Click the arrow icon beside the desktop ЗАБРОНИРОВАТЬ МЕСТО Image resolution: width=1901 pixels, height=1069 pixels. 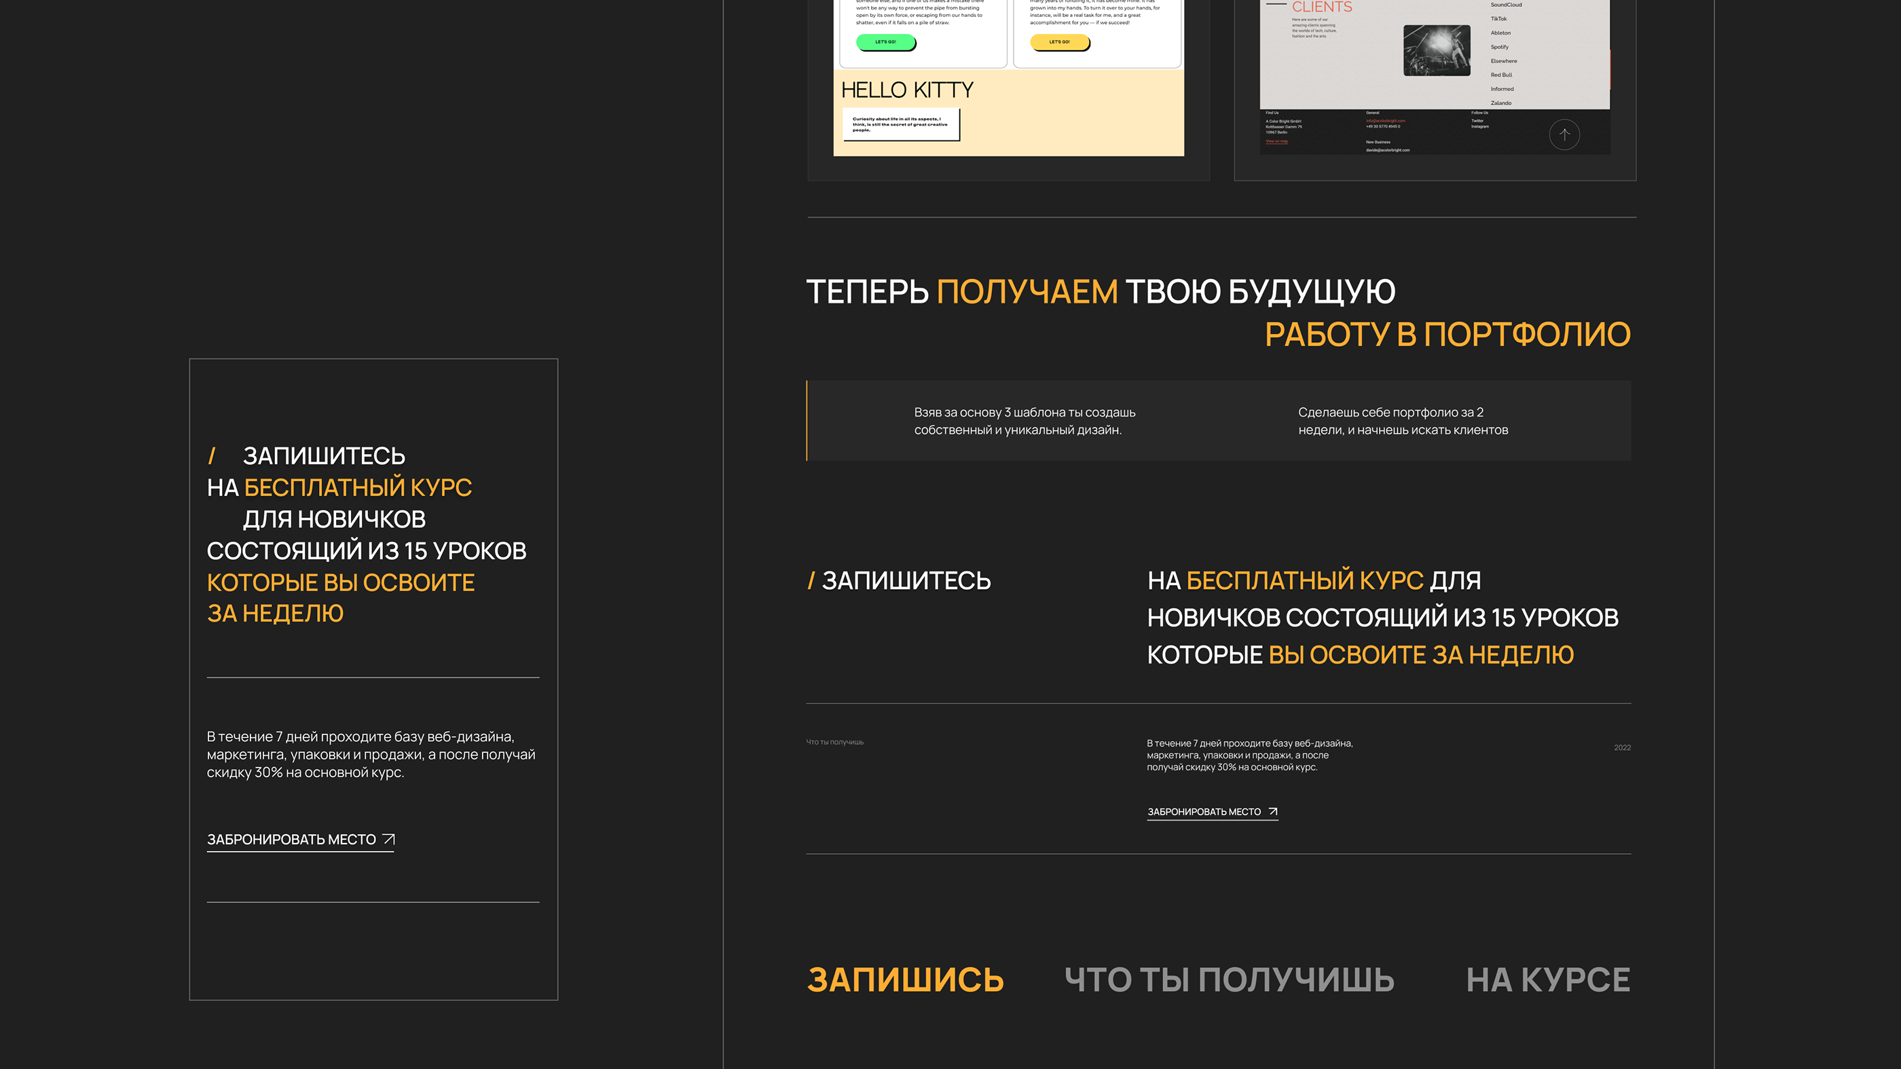tap(1272, 812)
